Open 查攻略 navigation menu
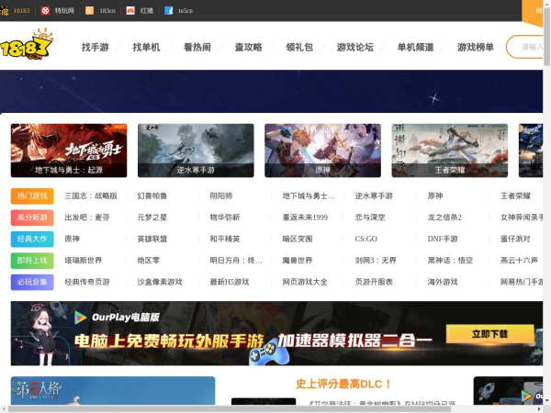The height and width of the screenshot is (413, 551). [x=249, y=47]
